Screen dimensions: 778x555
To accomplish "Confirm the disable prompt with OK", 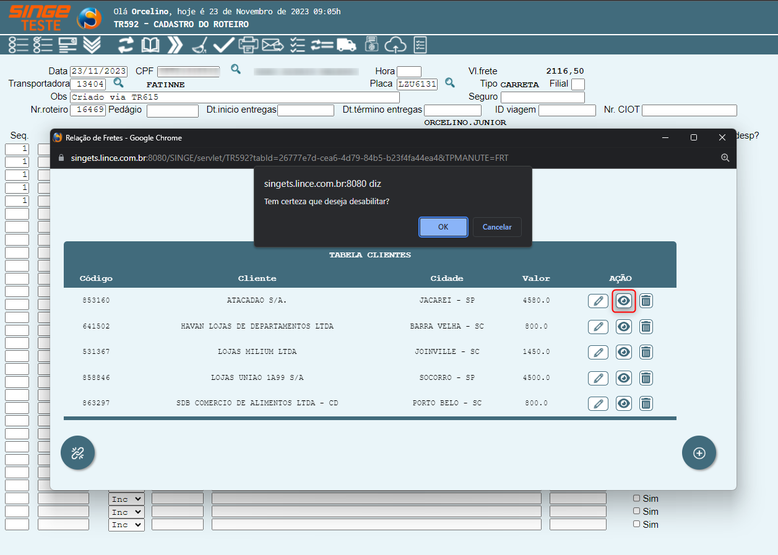I will pos(443,227).
